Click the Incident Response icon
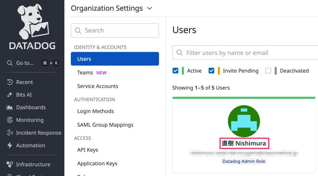318x176 pixels. pyautogui.click(x=10, y=133)
